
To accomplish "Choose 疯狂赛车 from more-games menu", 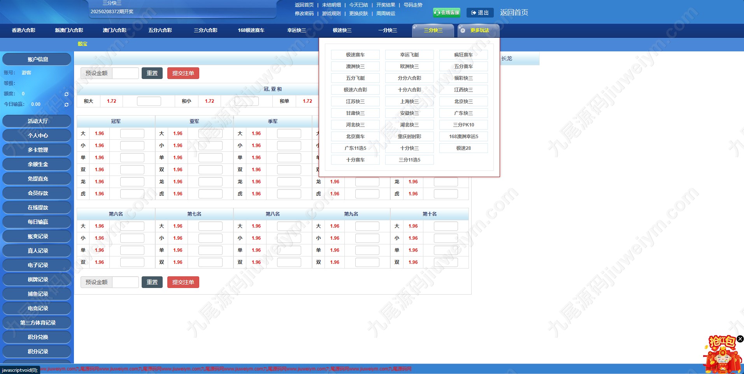I will tap(463, 55).
